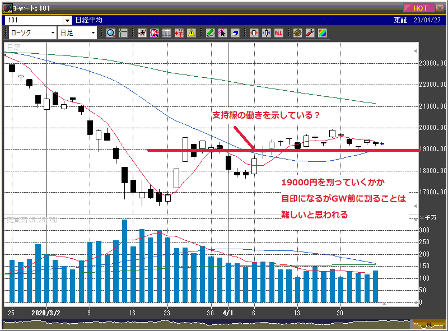Screen dimensions: 448x331
Task: Click the 東証 exchange label
Action: [400, 20]
